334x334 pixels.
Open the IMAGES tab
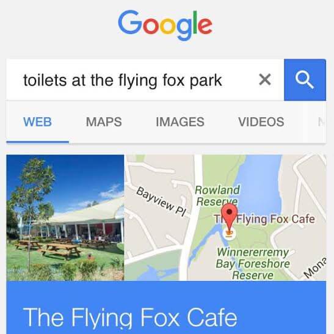click(x=180, y=122)
